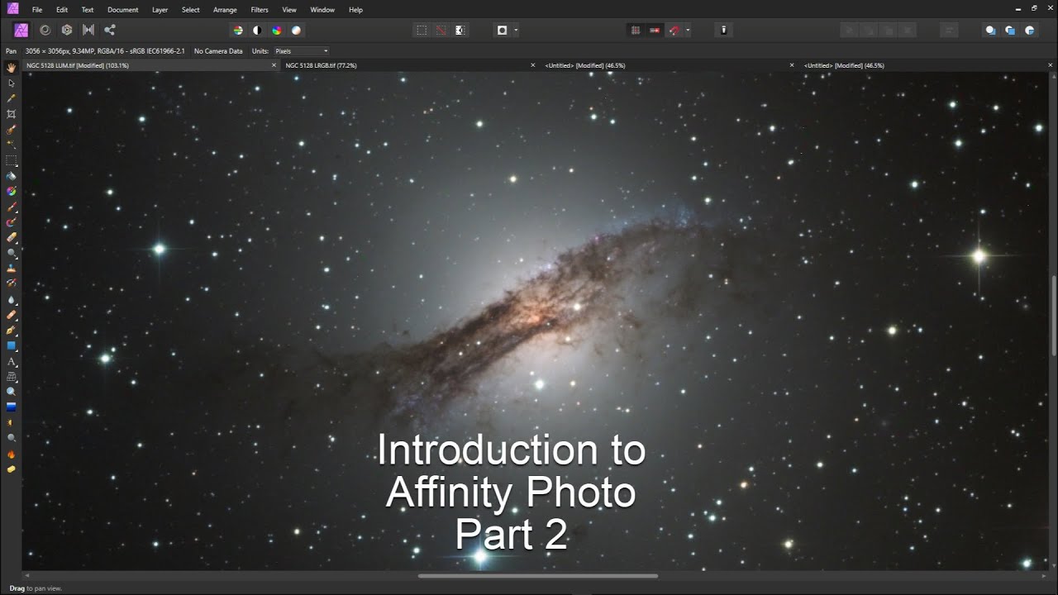
Task: Click the vertical scrollbar beside the canvas
Action: tap(1053, 315)
